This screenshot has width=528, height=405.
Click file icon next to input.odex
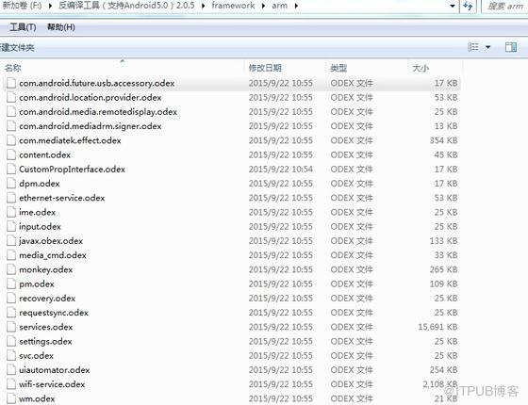pos(11,227)
